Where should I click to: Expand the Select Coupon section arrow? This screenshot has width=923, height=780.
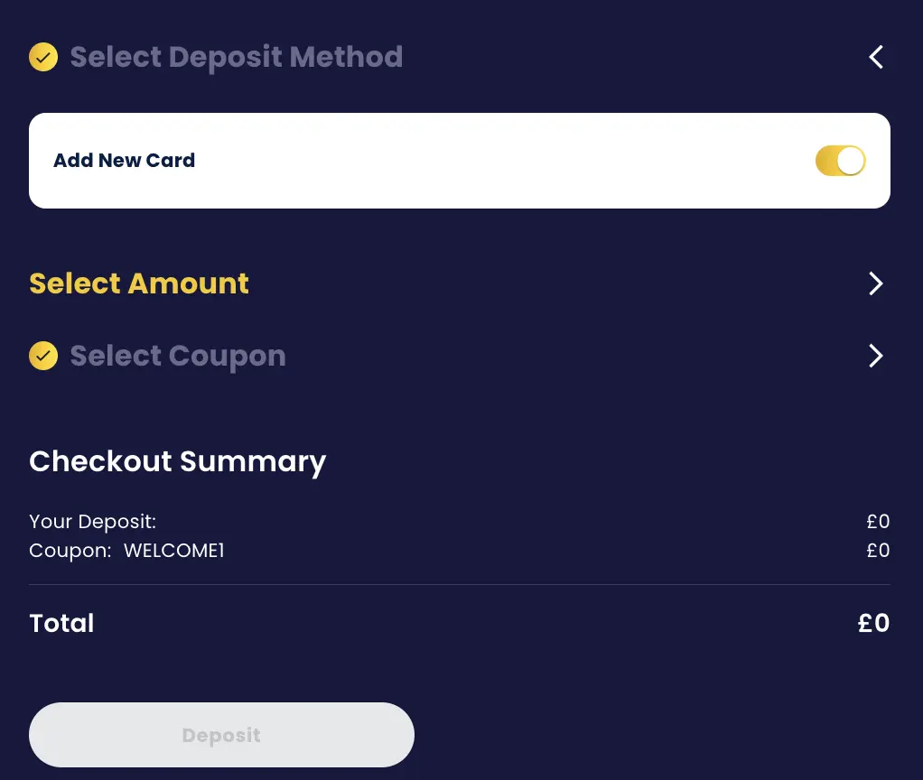[x=875, y=356]
